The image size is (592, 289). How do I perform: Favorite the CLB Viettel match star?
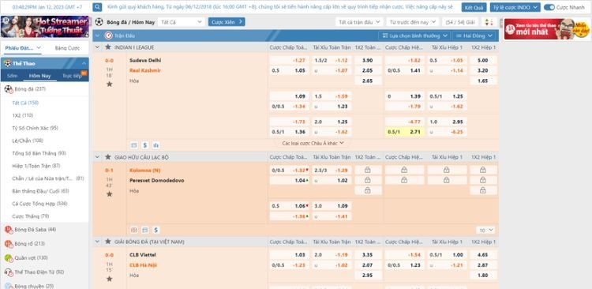[x=110, y=279]
